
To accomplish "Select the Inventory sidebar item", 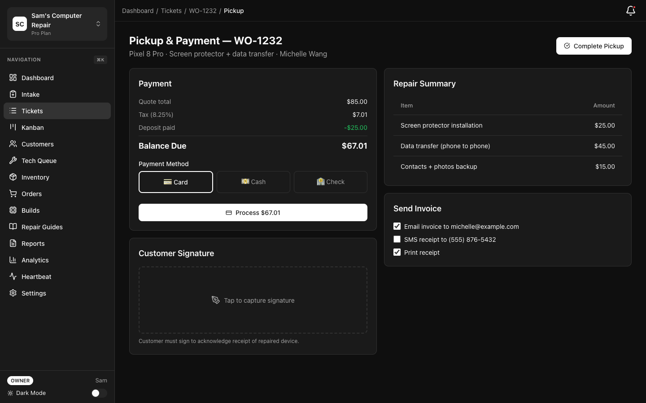I will [35, 177].
